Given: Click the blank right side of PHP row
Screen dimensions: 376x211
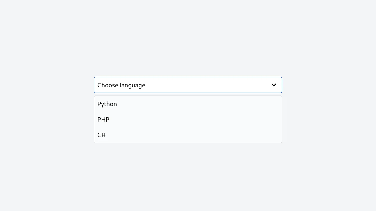Looking at the screenshot, I should pos(250,120).
